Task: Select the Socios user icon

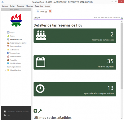Action: coord(8,36)
